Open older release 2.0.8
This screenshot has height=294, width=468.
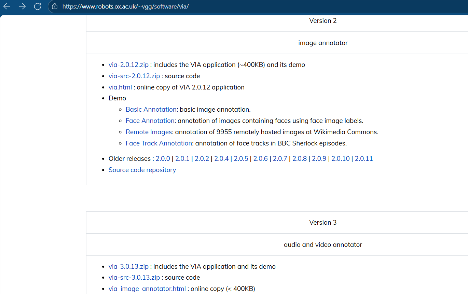(300, 158)
